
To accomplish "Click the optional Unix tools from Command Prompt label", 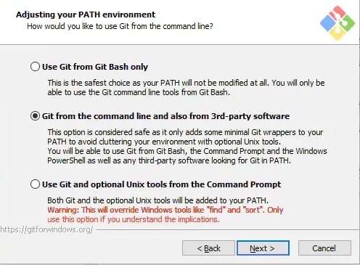I will click(161, 184).
